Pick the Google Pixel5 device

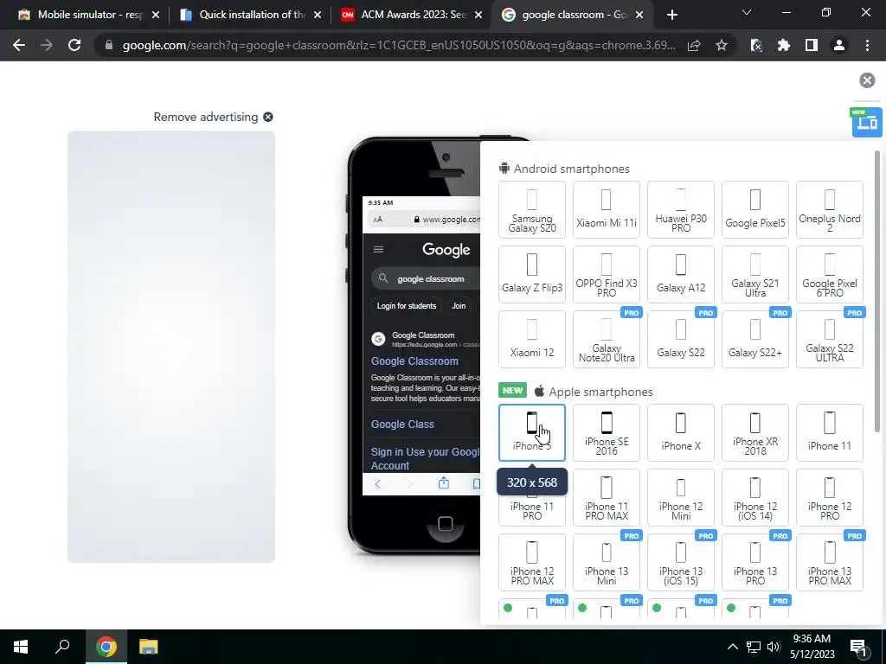click(x=754, y=209)
